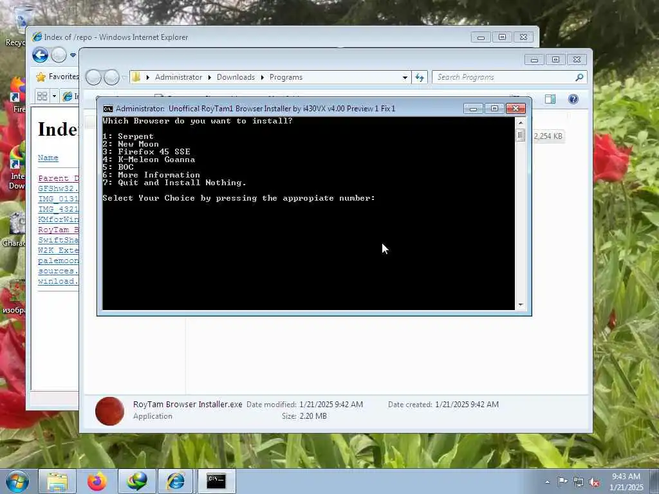659x494 pixels.
Task: Open the sources link
Action: click(x=58, y=271)
